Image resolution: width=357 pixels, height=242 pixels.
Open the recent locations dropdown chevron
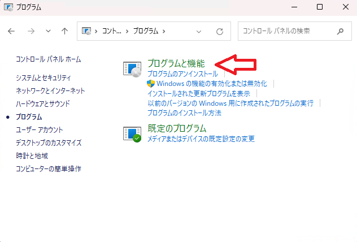[48, 31]
